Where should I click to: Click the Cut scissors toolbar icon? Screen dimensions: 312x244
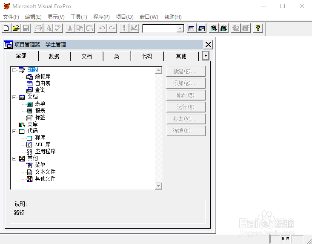[x=70, y=28]
